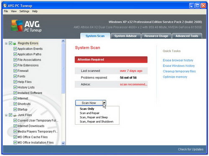This screenshot has height=156, width=209.
Task: Open the Resource Usage tab
Action: point(156,36)
